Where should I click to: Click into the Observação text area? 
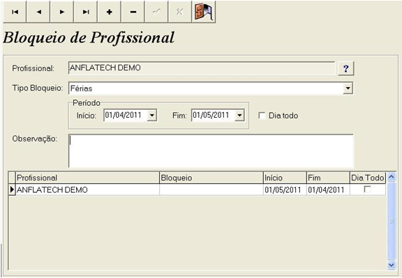pos(211,150)
